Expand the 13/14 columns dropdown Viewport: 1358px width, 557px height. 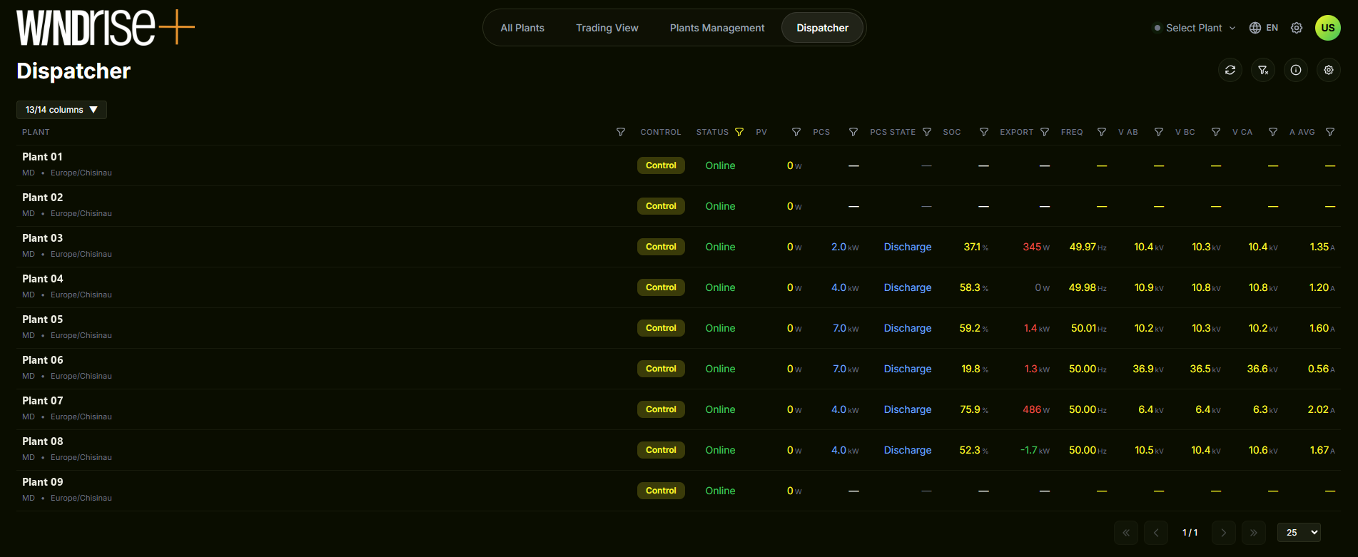[61, 110]
